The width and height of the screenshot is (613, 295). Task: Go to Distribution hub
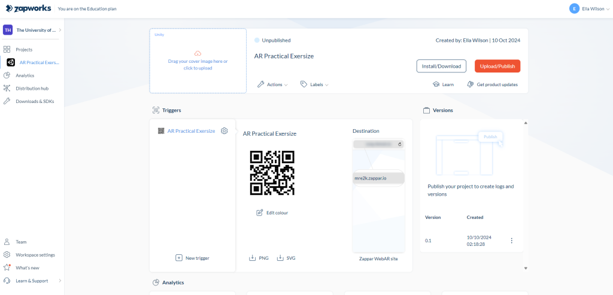(32, 89)
